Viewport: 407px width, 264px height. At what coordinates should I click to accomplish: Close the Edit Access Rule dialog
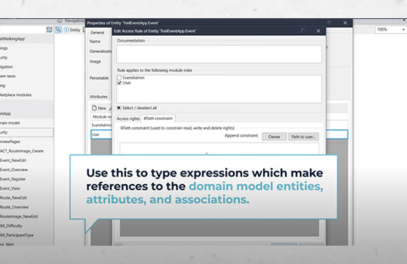pyautogui.click(x=319, y=31)
